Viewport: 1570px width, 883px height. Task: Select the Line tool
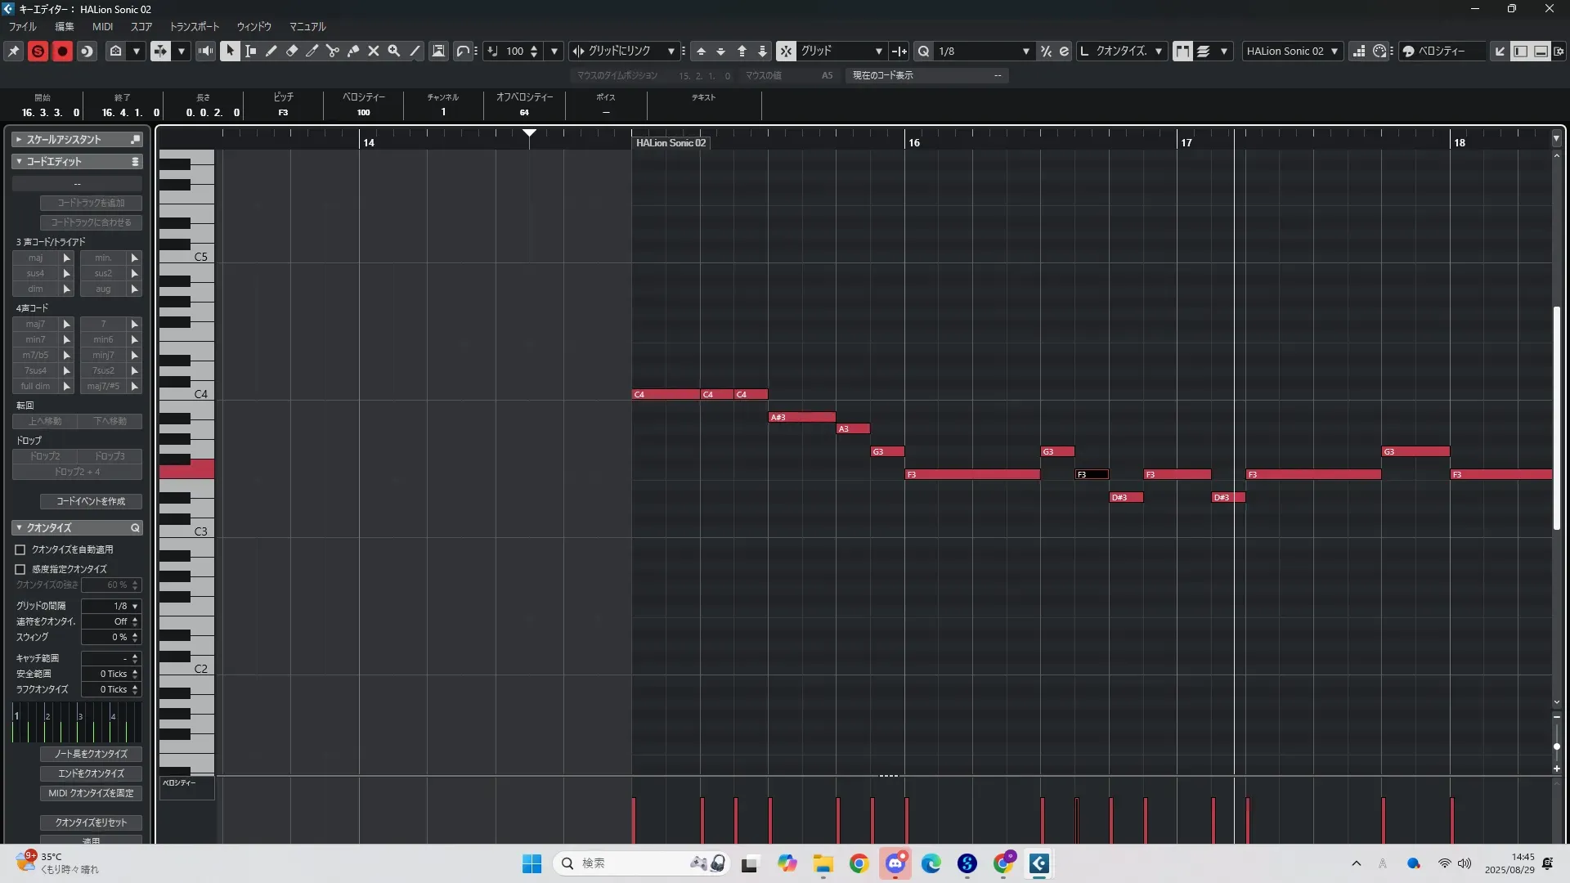[x=415, y=51]
